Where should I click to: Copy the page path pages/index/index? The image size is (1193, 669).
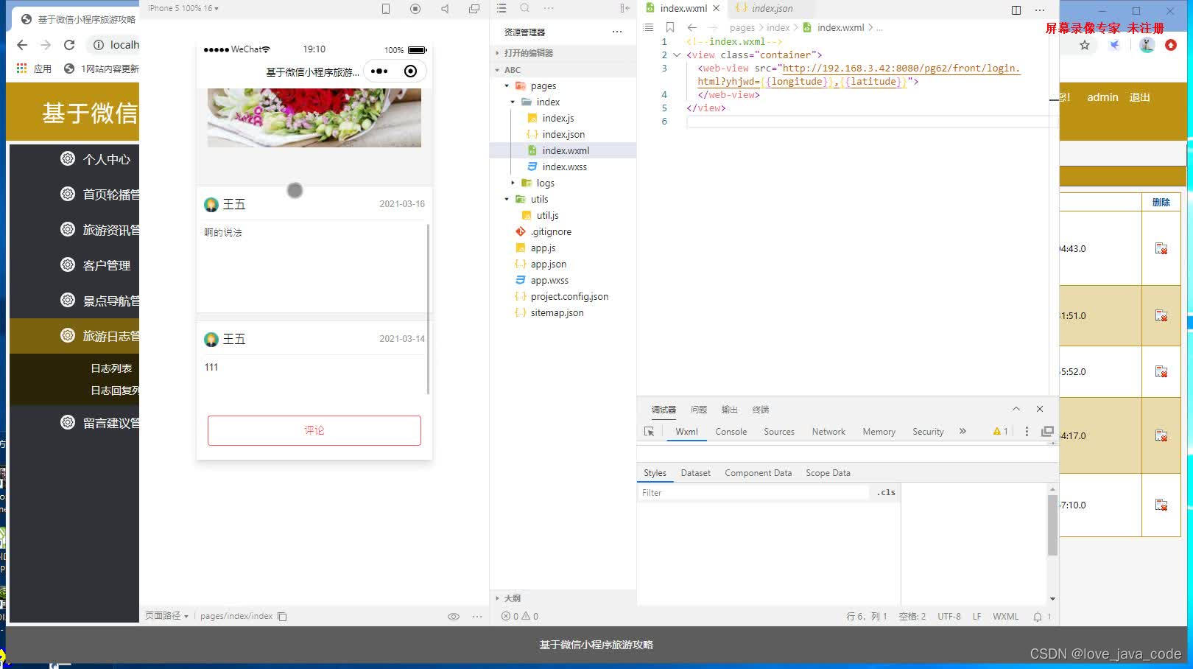(x=282, y=617)
